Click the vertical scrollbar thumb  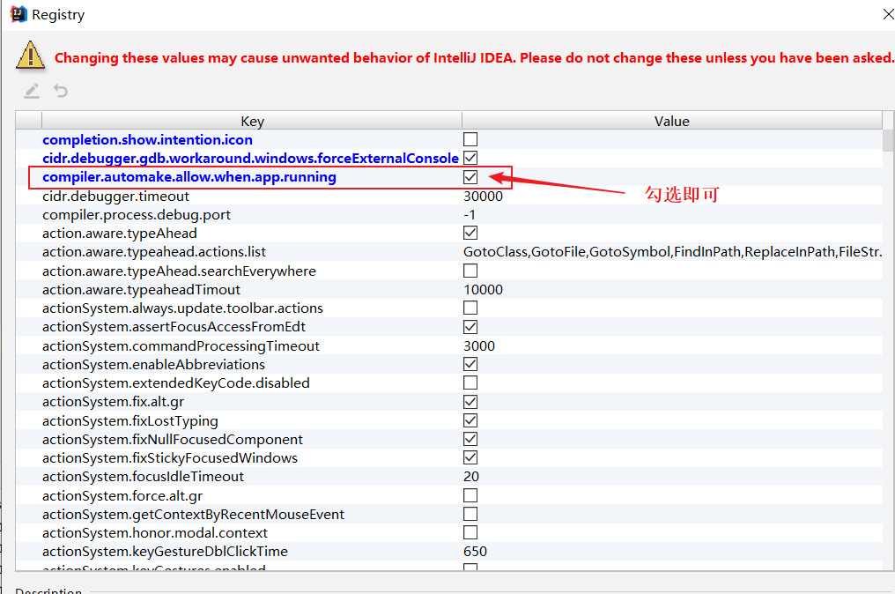[x=888, y=140]
